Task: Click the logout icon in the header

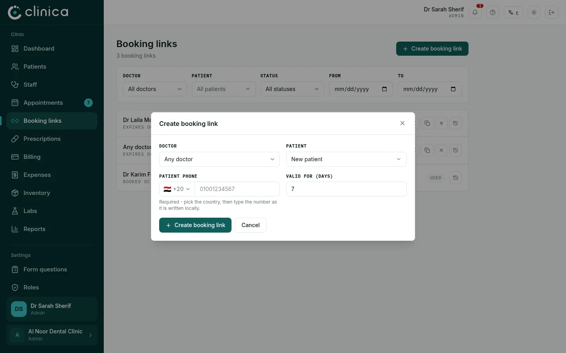Action: tap(551, 13)
